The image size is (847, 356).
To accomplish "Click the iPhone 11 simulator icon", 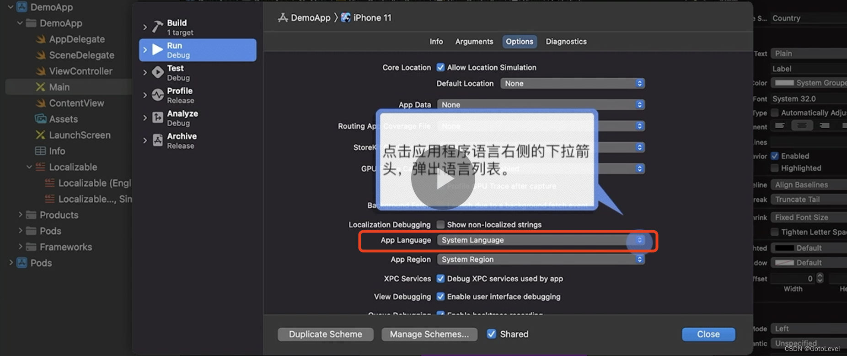I will click(346, 17).
